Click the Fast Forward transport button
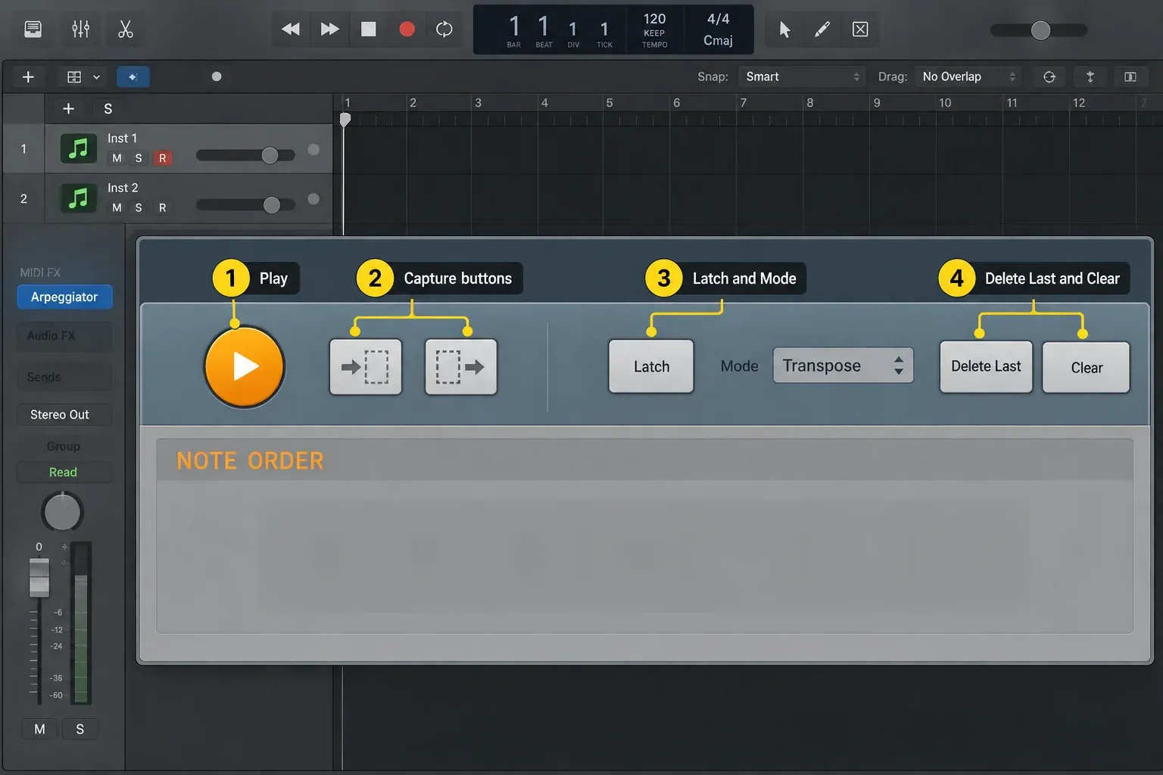This screenshot has height=775, width=1163. coord(329,30)
